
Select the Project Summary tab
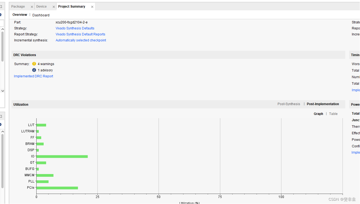pyautogui.click(x=72, y=7)
